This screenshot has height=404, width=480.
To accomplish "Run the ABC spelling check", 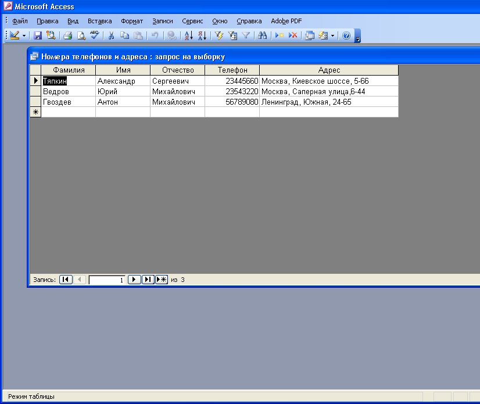I will pyautogui.click(x=95, y=35).
